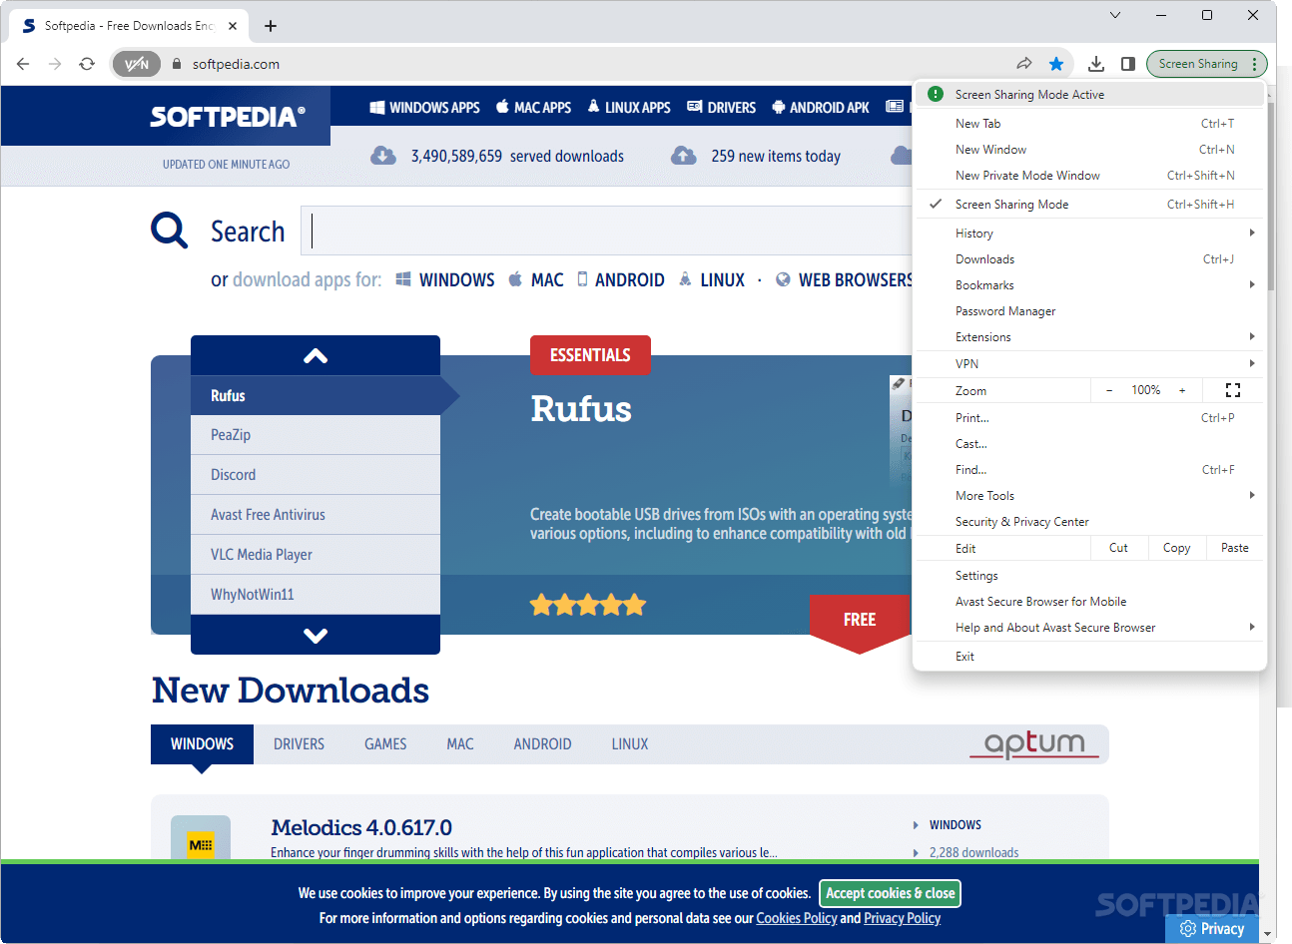Increase page zoom with the plus control
The height and width of the screenshot is (944, 1292).
[1183, 389]
